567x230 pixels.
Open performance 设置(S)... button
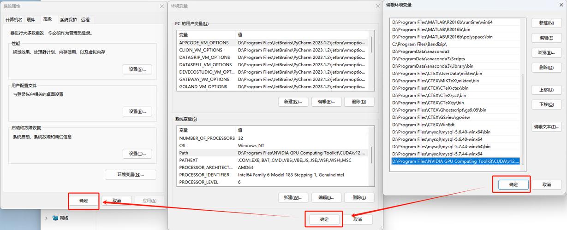tap(137, 69)
